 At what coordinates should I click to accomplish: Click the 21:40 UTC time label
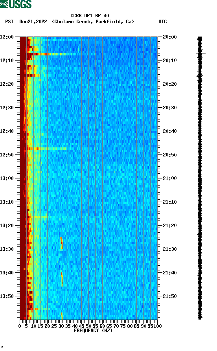click(170, 273)
